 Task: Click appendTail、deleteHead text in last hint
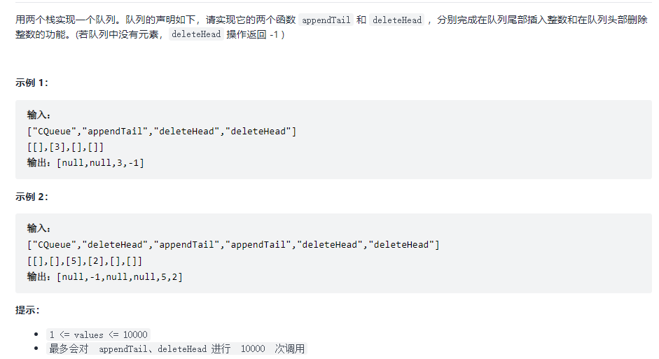point(153,349)
